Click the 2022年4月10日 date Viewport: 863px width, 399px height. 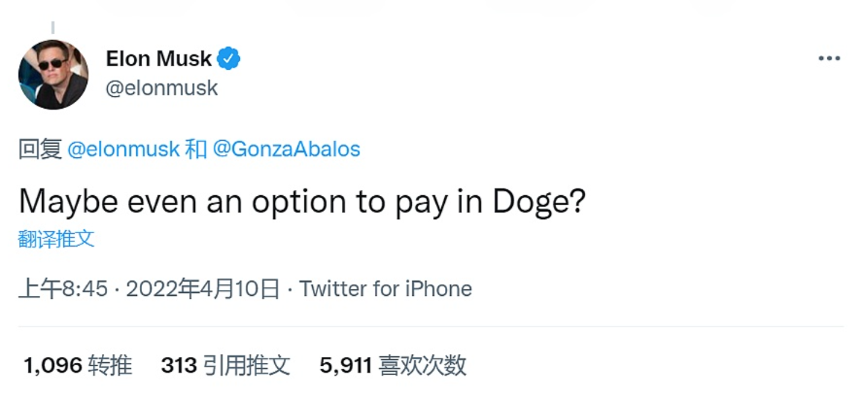point(203,288)
